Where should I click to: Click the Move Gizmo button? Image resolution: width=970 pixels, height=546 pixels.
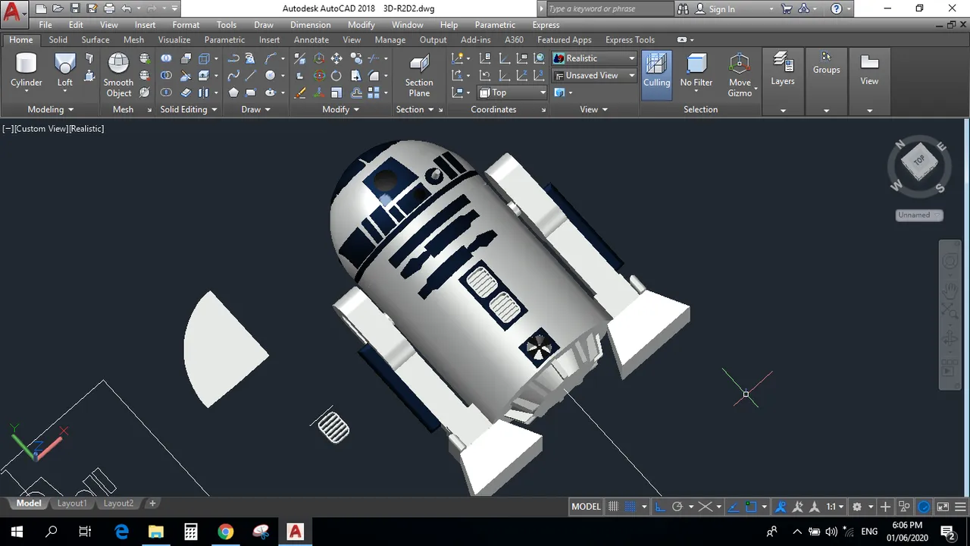coord(740,75)
